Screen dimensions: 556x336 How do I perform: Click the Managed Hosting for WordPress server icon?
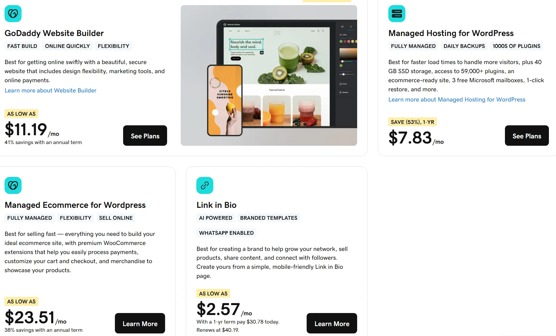click(397, 14)
